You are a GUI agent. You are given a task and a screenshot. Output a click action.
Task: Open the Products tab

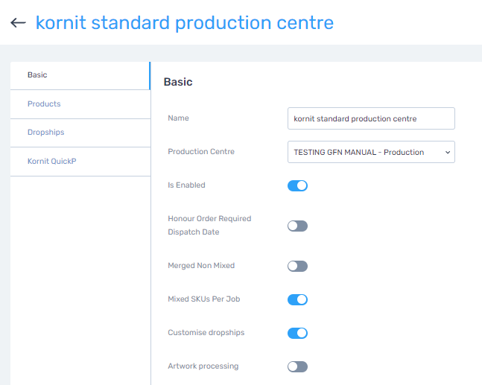pyautogui.click(x=80, y=104)
